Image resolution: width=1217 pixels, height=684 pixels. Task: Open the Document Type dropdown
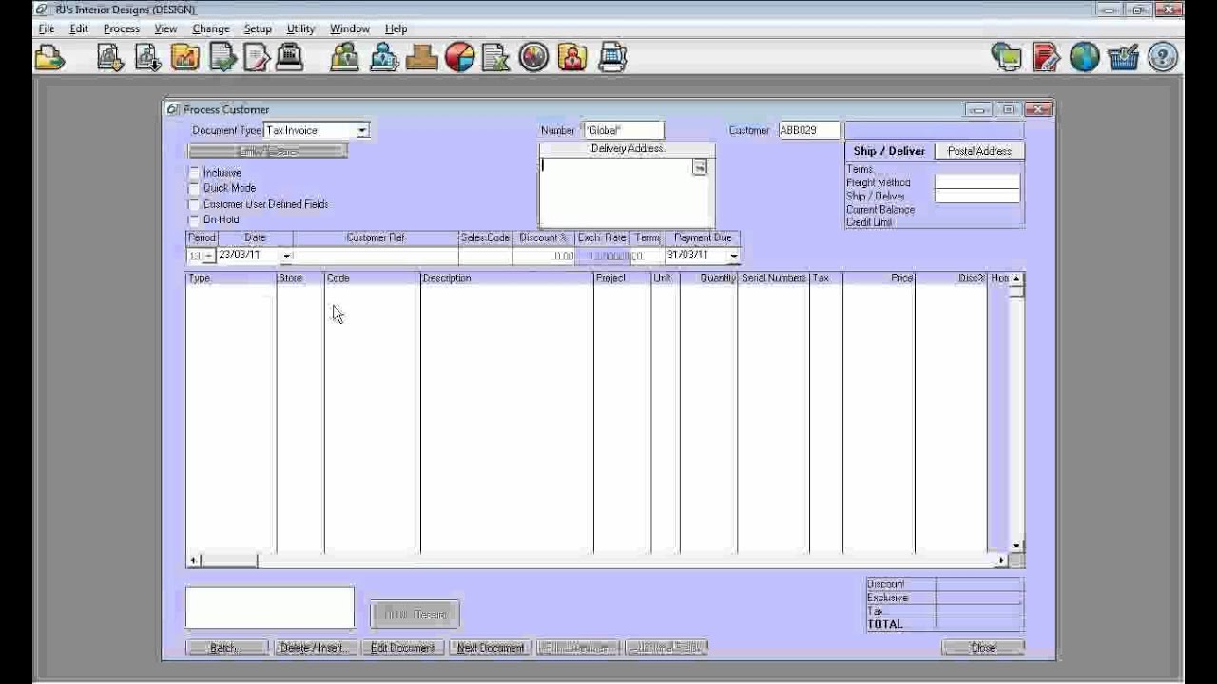tap(362, 130)
